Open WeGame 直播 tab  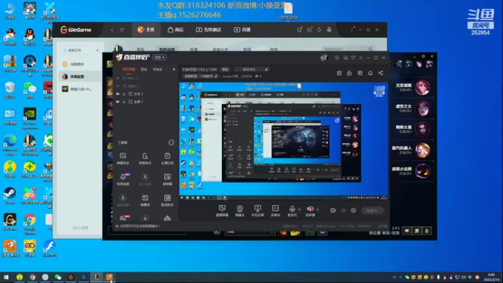tap(242, 30)
